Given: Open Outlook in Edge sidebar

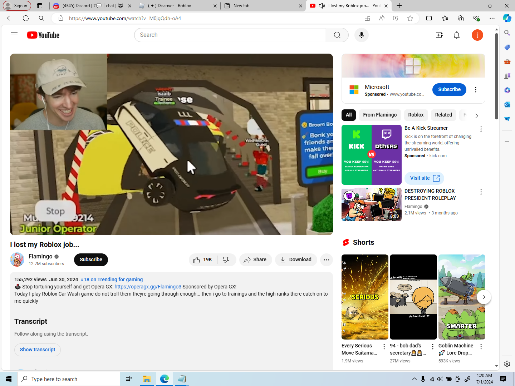Looking at the screenshot, I should 507,104.
